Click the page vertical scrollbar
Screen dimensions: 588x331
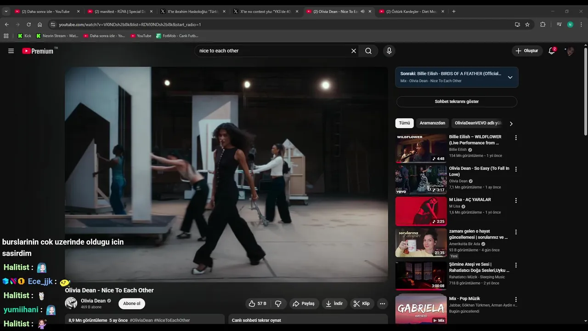pyautogui.click(x=585, y=92)
